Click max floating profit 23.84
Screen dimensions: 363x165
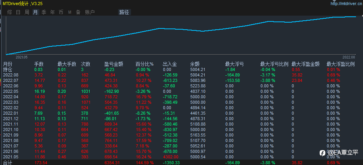pyautogui.click(x=297, y=81)
